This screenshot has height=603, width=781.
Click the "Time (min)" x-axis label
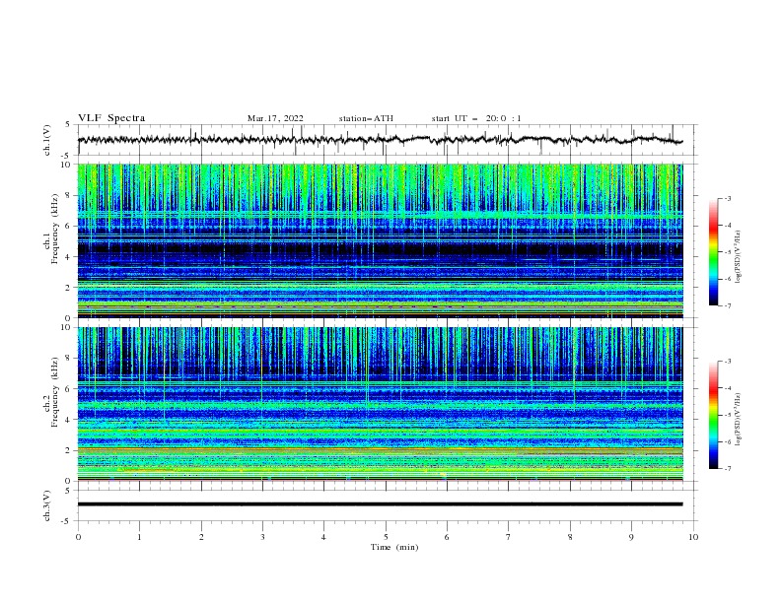click(394, 547)
